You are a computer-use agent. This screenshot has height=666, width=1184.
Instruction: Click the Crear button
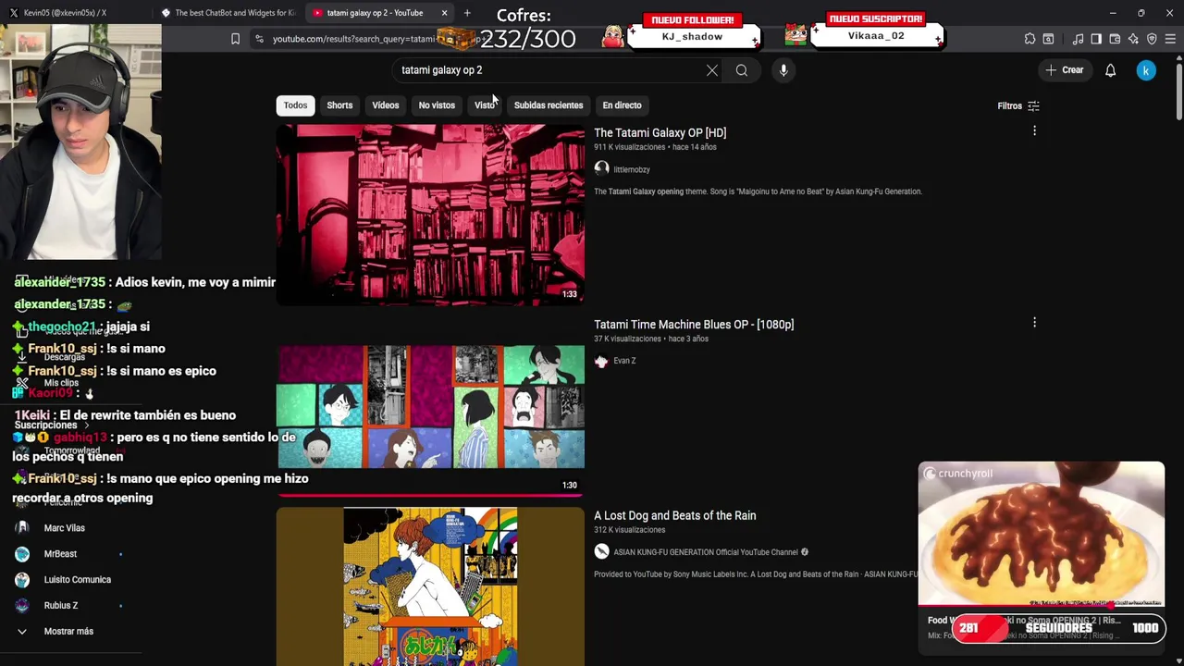tap(1065, 70)
